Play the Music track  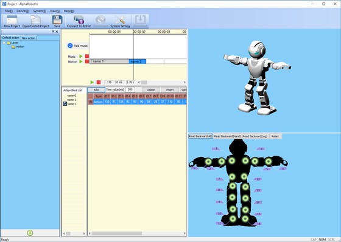click(81, 57)
